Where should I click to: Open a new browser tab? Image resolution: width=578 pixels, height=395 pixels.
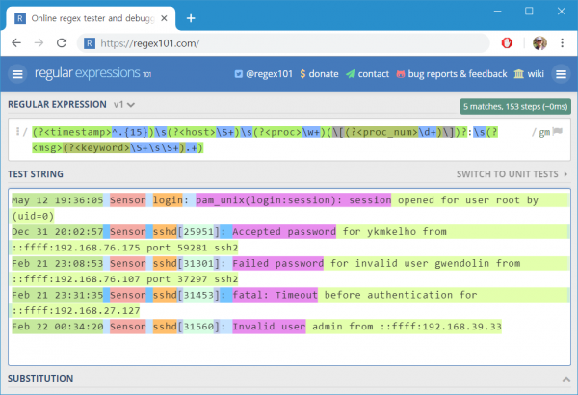coord(191,18)
